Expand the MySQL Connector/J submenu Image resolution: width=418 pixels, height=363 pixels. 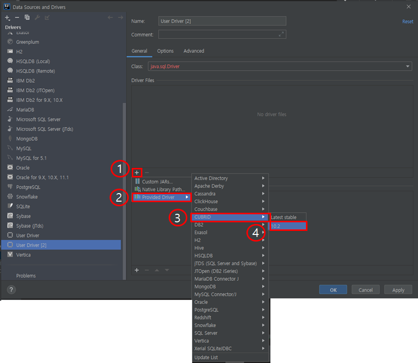click(230, 294)
